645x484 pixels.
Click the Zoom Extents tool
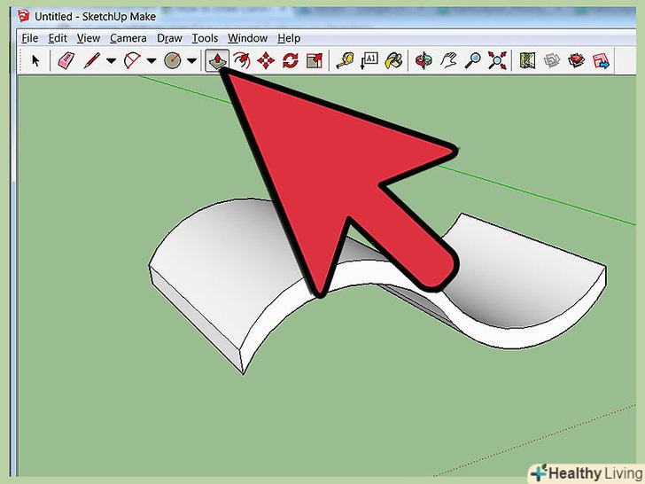point(498,60)
